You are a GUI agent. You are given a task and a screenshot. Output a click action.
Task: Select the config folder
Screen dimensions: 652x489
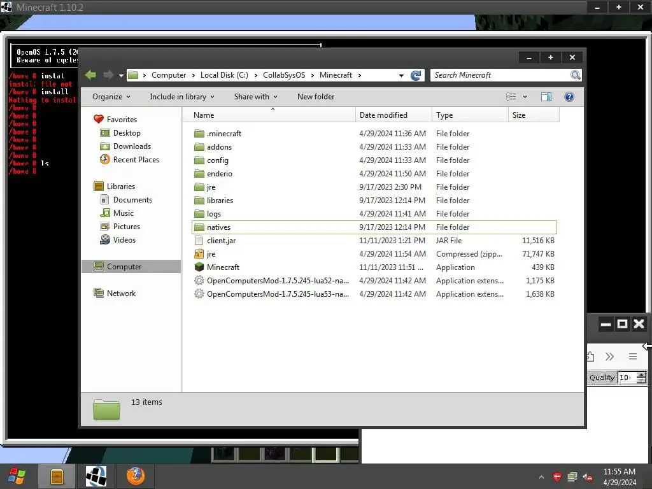374,160
